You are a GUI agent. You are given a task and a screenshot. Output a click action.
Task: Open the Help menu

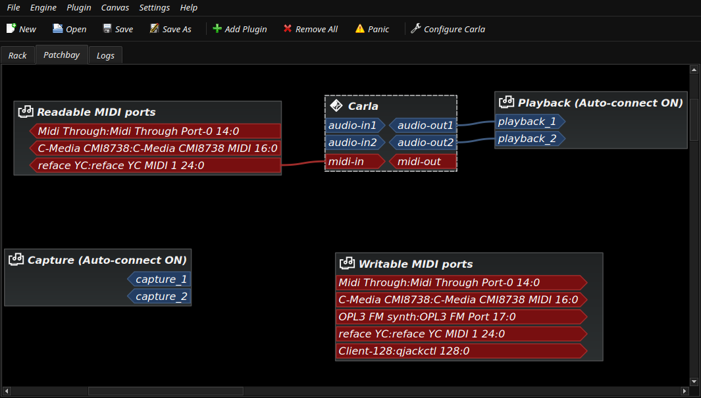[x=189, y=8]
